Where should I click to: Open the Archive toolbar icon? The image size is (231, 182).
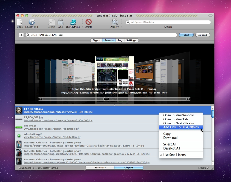(115, 22)
